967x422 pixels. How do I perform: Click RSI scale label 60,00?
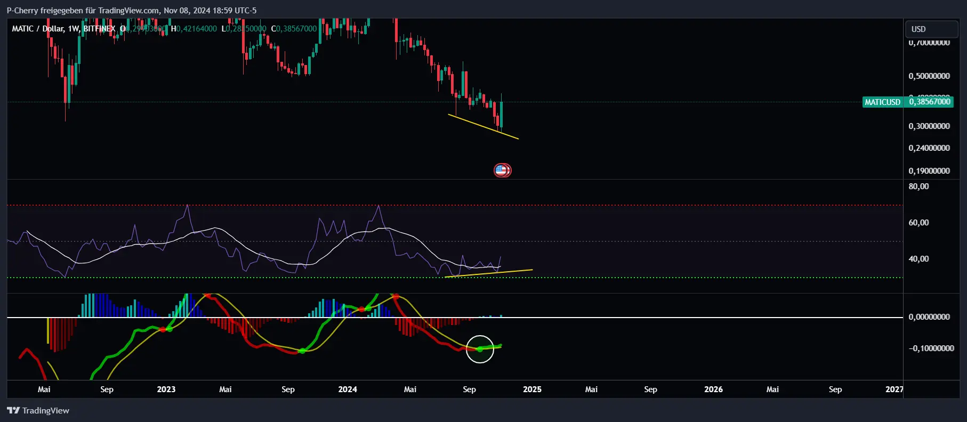click(918, 223)
